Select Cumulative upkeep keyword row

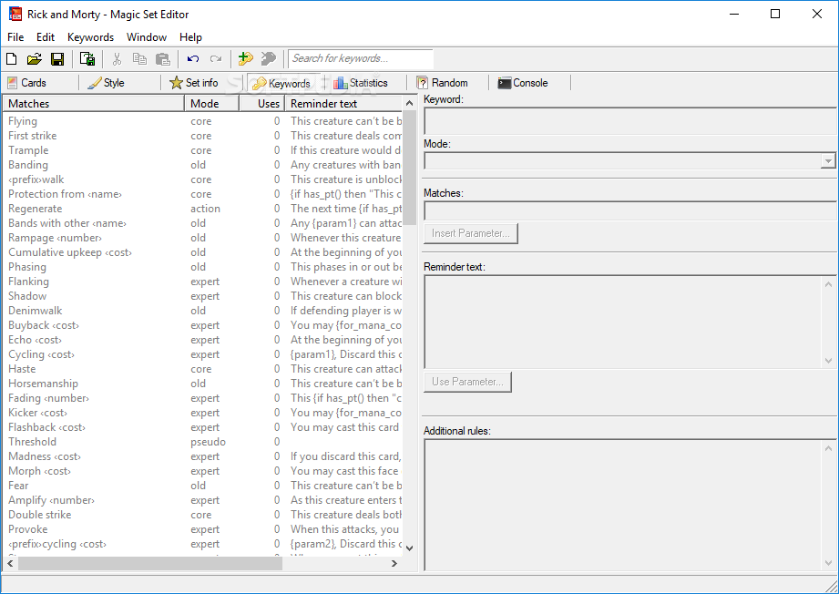[x=202, y=252]
